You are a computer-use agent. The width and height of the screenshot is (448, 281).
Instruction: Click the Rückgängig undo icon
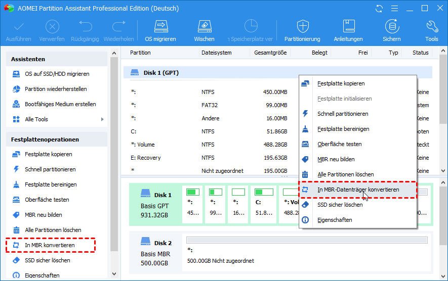pyautogui.click(x=85, y=26)
